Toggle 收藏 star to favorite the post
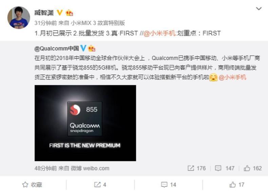 (32, 185)
